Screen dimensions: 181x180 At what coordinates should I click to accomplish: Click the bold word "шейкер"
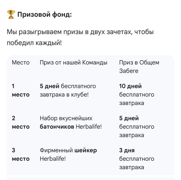click(x=86, y=151)
